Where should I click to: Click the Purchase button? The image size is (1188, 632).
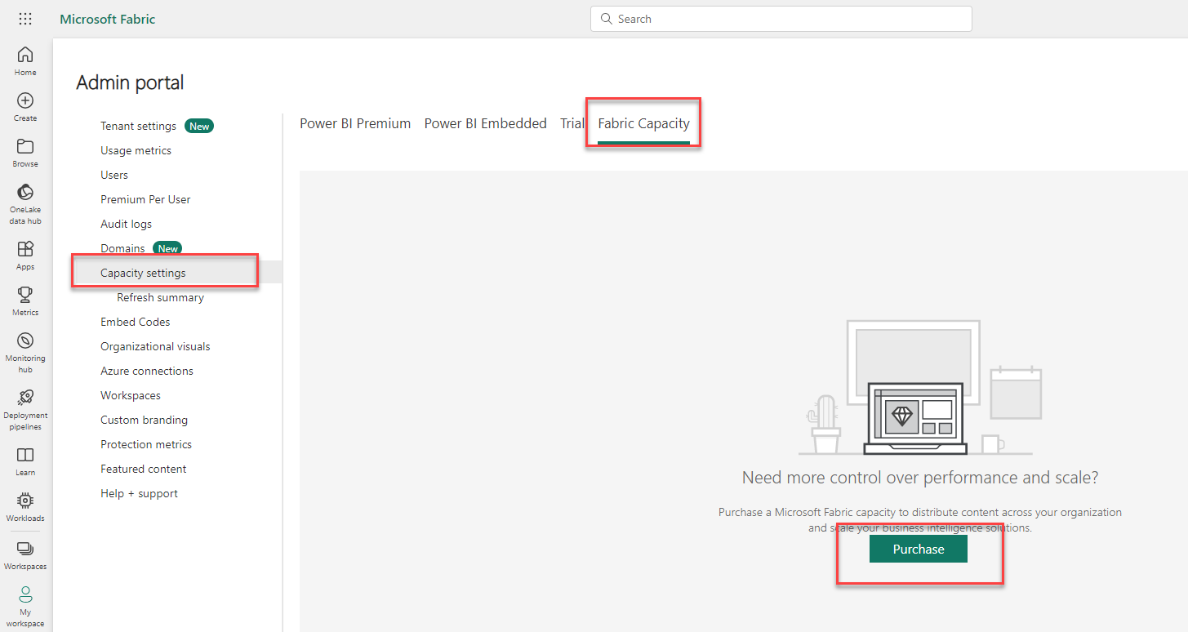[919, 550]
